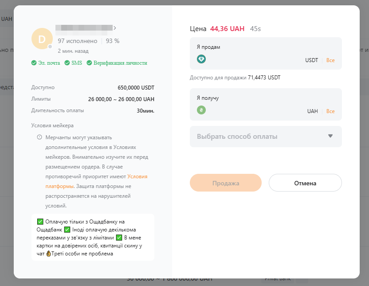Click the checkmark before "Оплачую тільки з Ощадбанку"
The height and width of the screenshot is (286, 369).
[40, 221]
